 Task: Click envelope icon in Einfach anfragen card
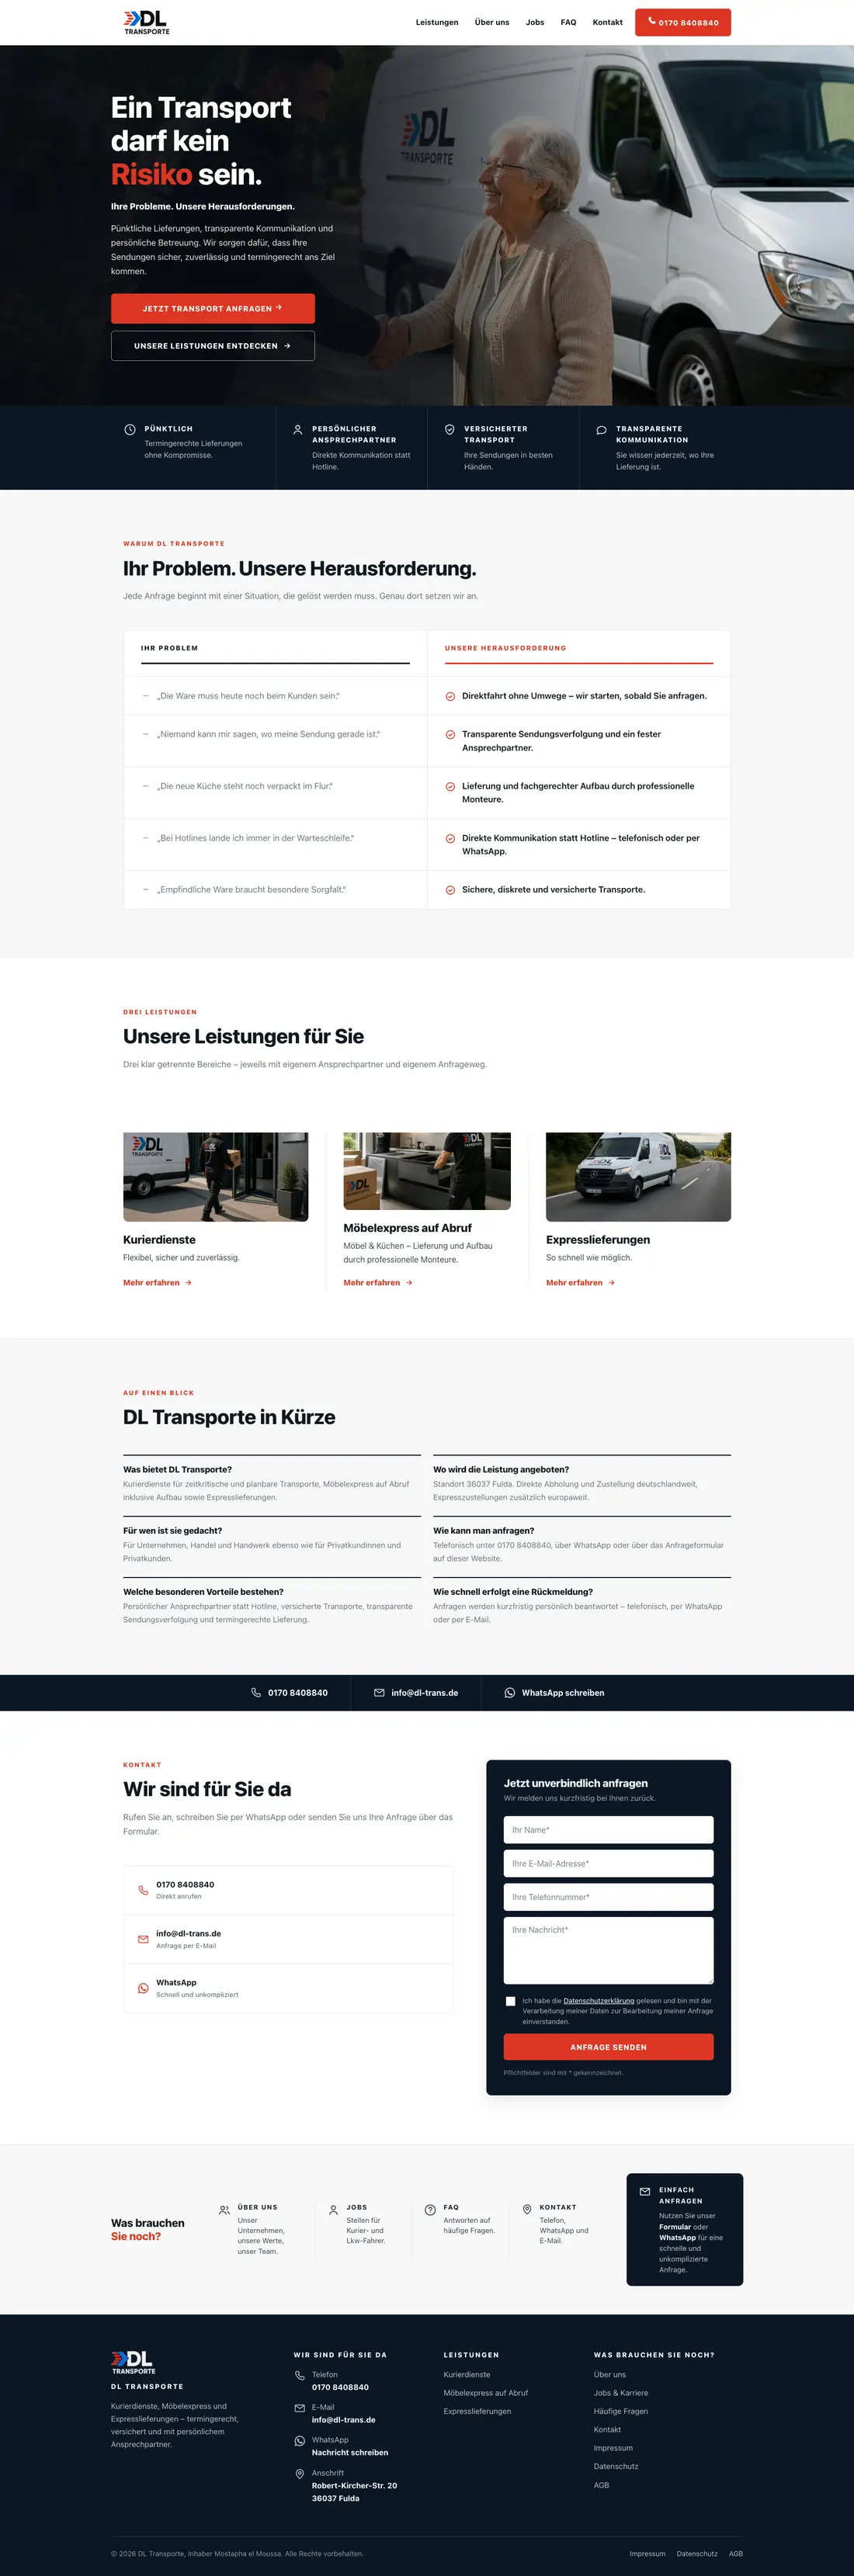pyautogui.click(x=645, y=2191)
